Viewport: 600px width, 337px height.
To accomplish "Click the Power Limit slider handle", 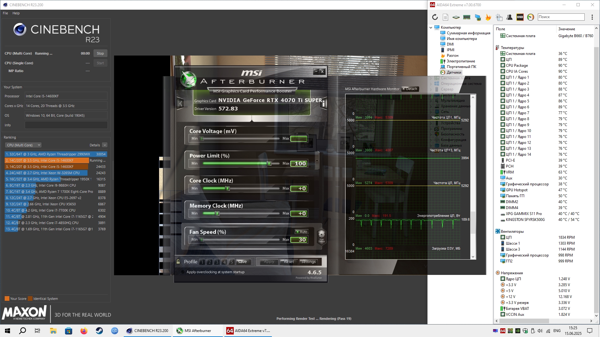I will [x=269, y=164].
